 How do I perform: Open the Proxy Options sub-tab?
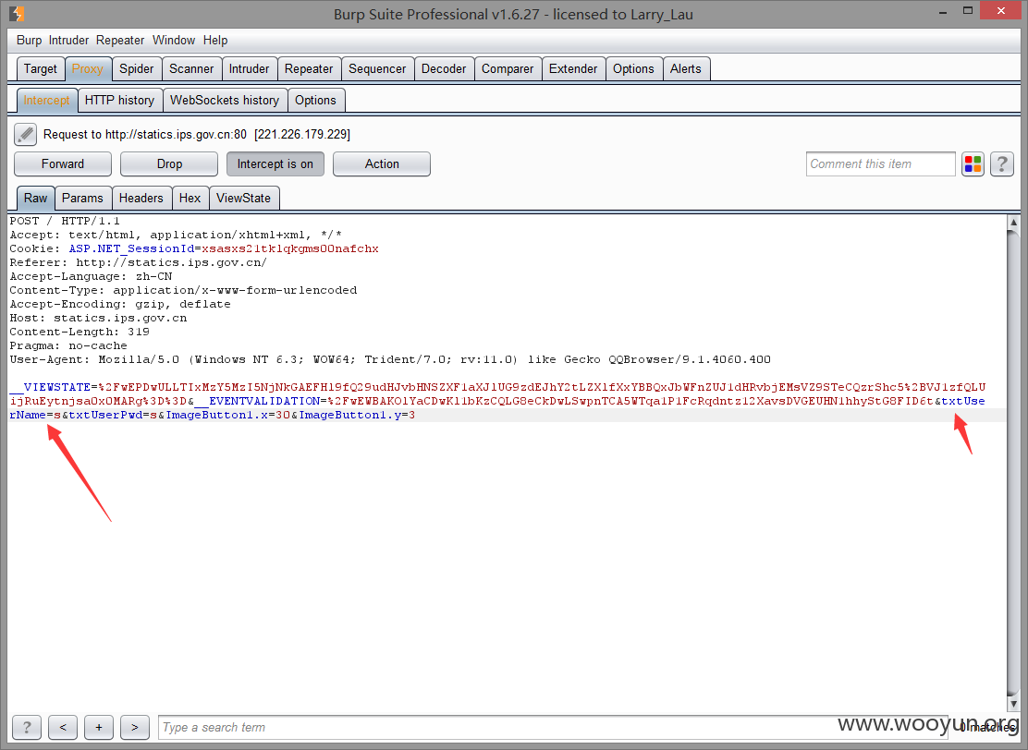click(x=315, y=101)
